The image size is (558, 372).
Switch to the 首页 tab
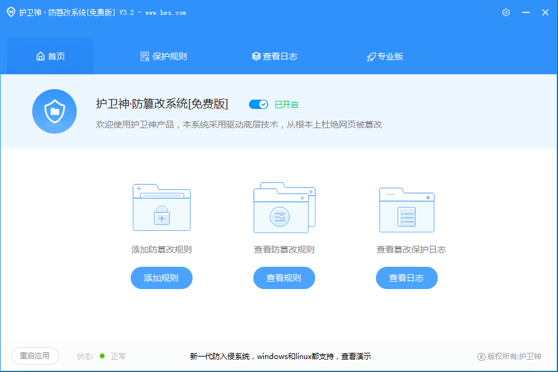[x=50, y=56]
